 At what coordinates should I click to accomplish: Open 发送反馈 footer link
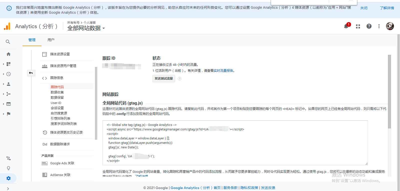268,188
